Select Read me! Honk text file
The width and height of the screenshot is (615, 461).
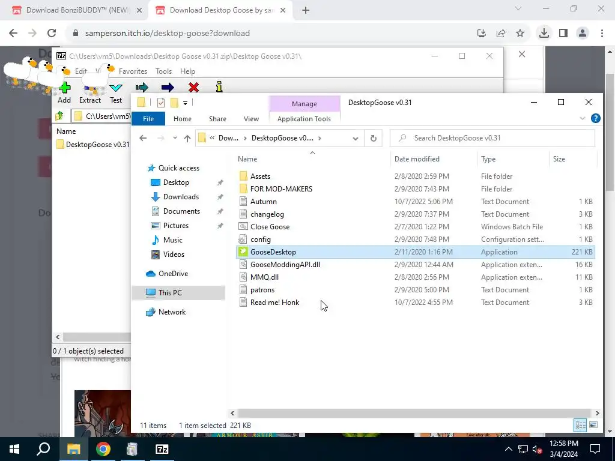coord(274,303)
